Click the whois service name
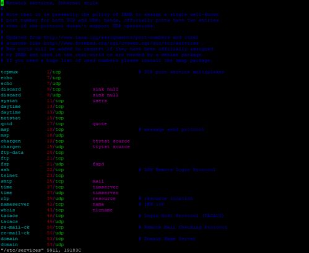Screen dimensions: 309x253 tap(8, 210)
